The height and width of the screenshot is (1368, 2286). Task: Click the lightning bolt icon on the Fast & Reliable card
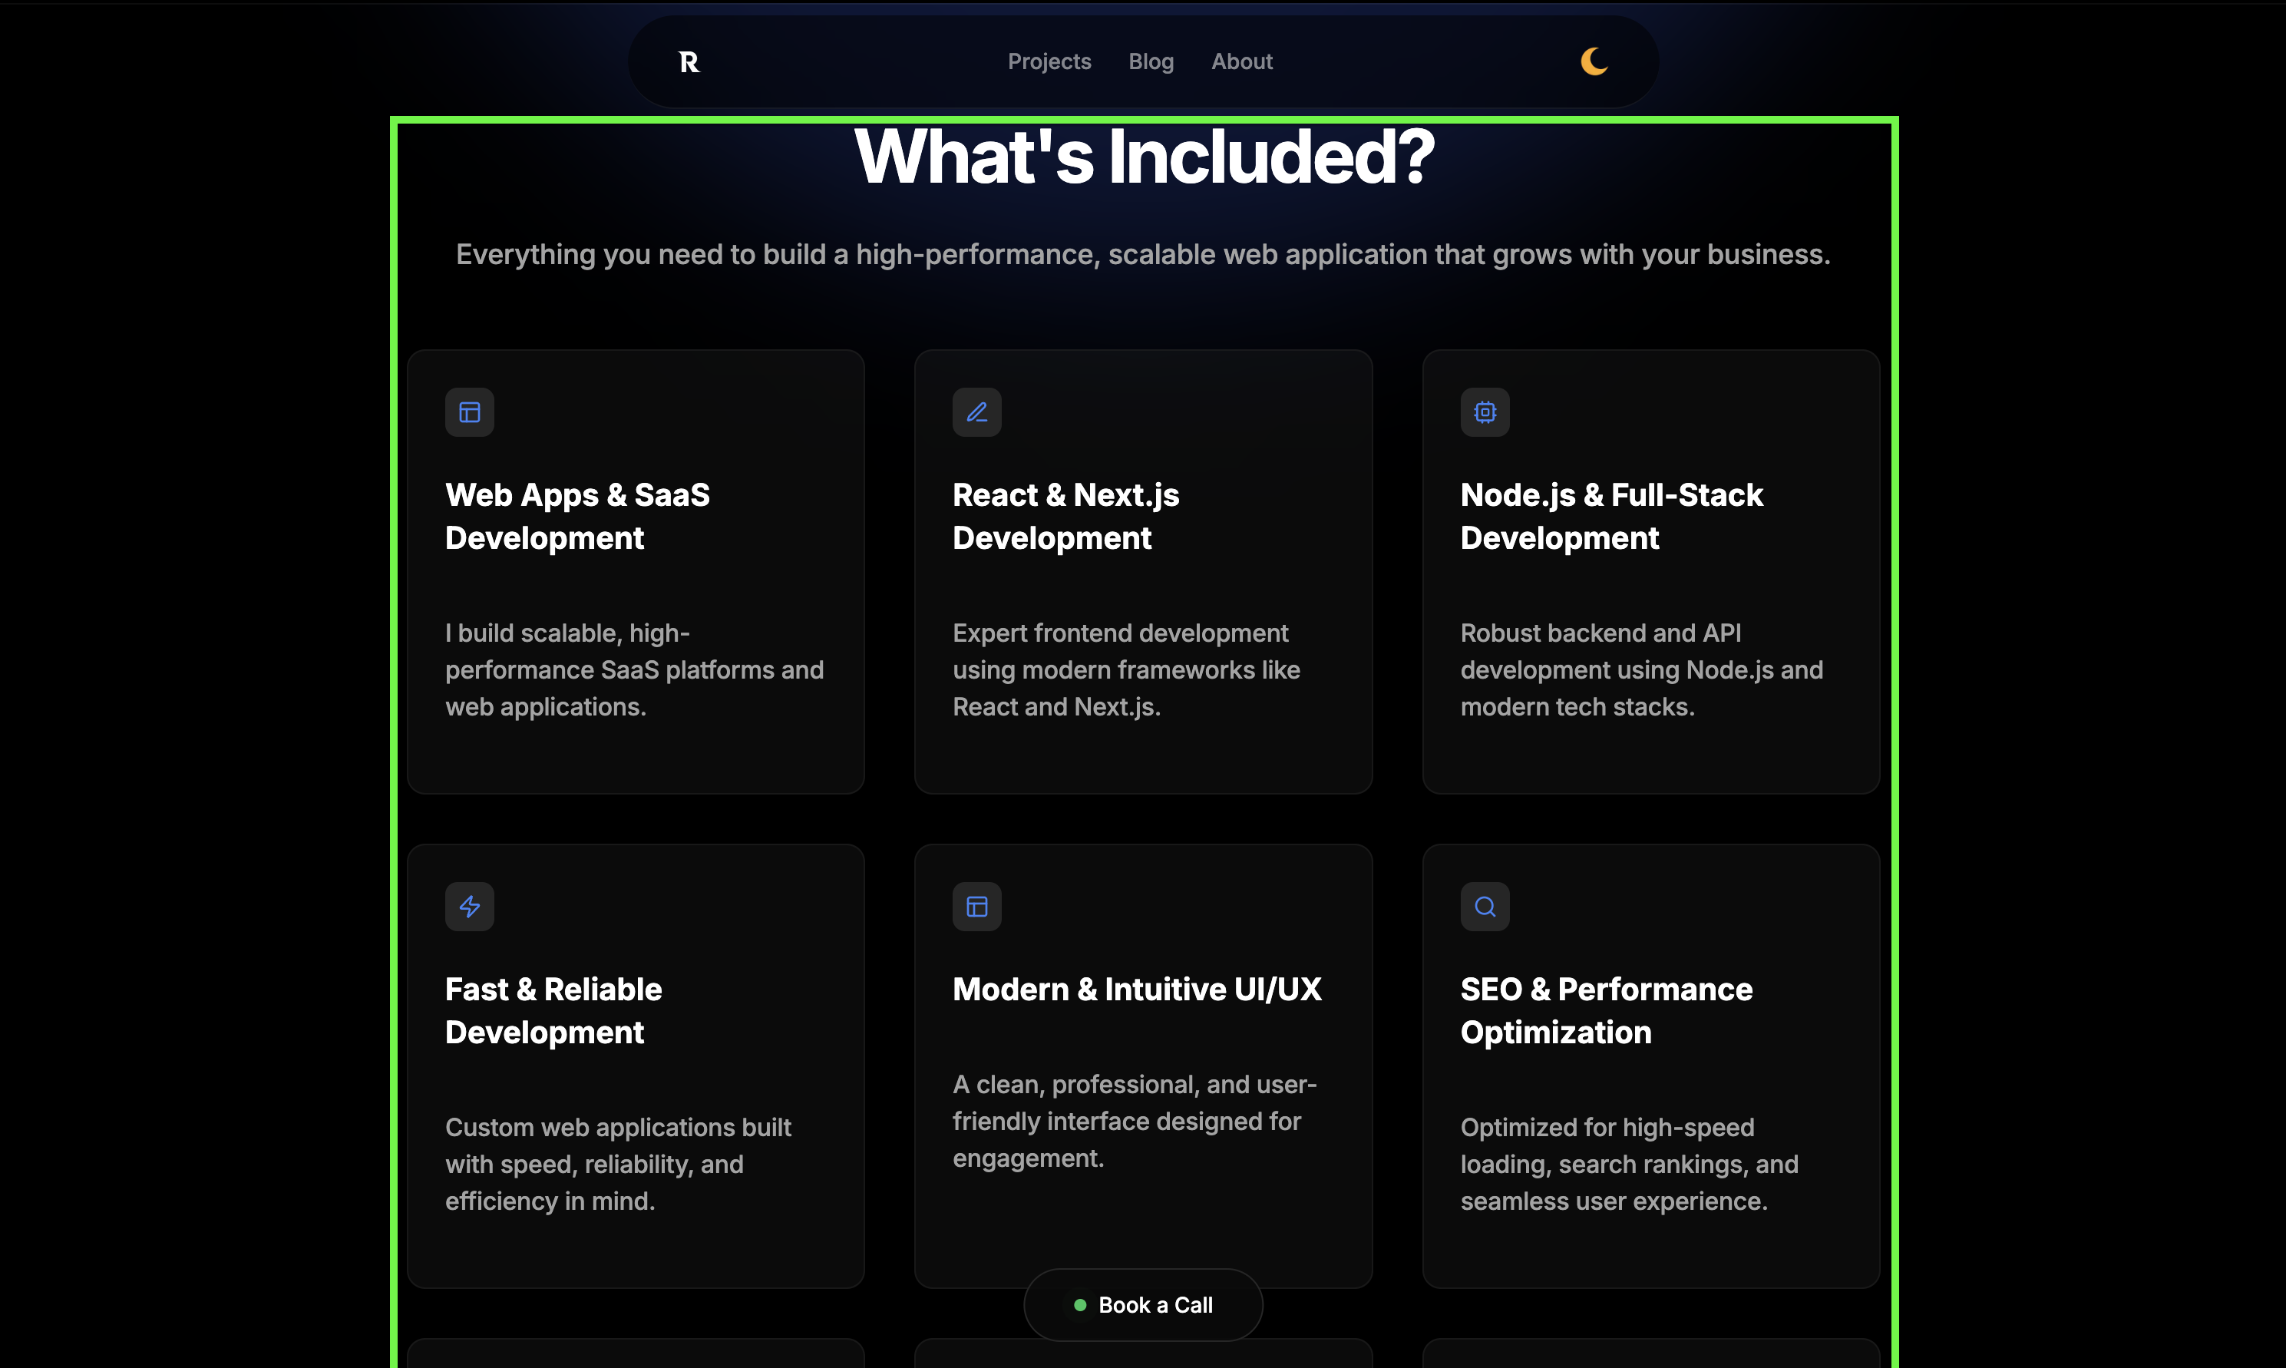[469, 906]
